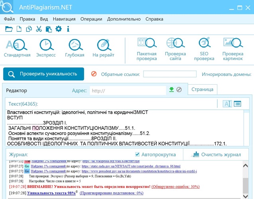Screen dimensions: 254x199
Task: Click the Игнорировать домены label
Action: pos(226,74)
